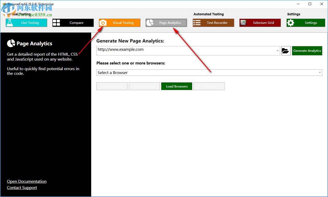
Task: Click the Generate Analytics button
Action: 307,51
